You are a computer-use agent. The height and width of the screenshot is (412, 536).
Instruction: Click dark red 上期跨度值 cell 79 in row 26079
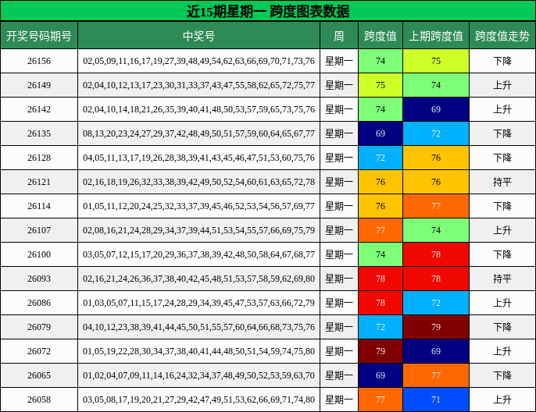436,328
